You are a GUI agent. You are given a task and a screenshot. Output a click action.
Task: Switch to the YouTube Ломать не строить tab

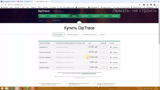(25, 1)
